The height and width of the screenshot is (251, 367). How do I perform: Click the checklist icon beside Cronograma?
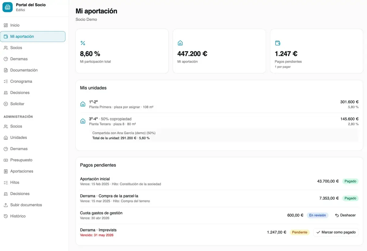coord(6,82)
